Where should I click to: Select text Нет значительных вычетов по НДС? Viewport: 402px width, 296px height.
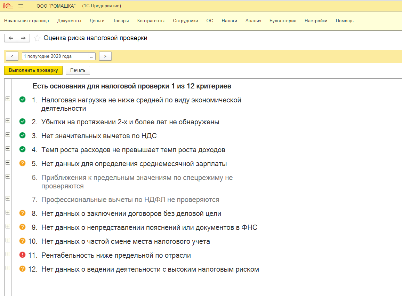pyautogui.click(x=99, y=136)
